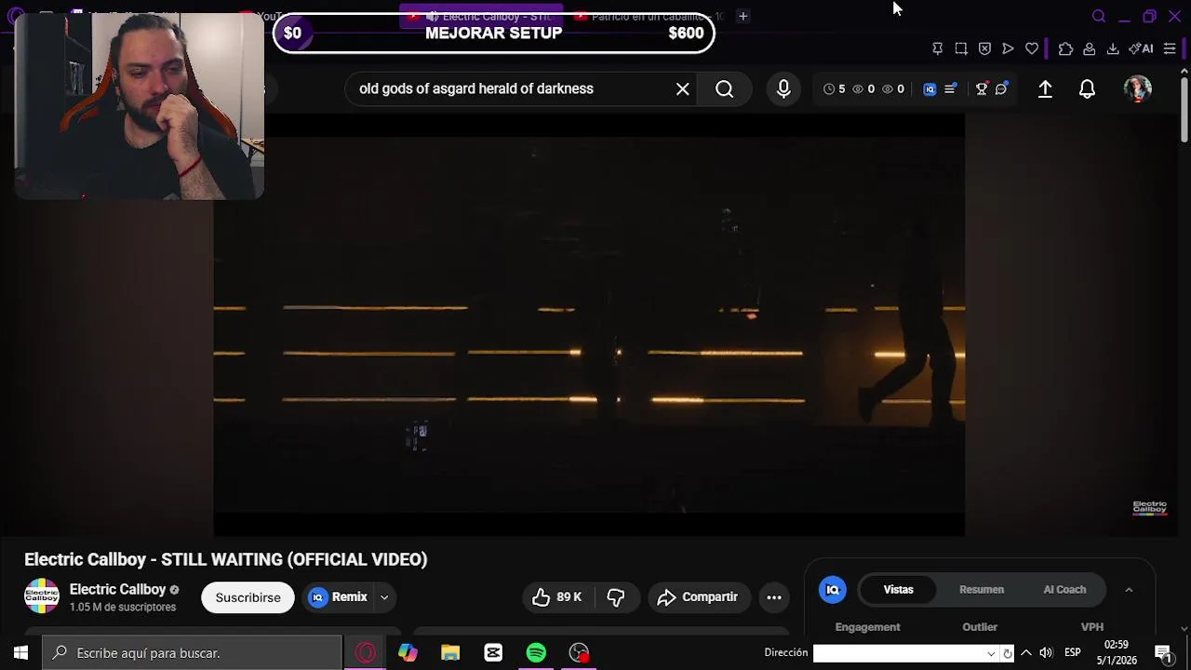Open browser downloads icon
1191x670 pixels.
coord(1113,48)
